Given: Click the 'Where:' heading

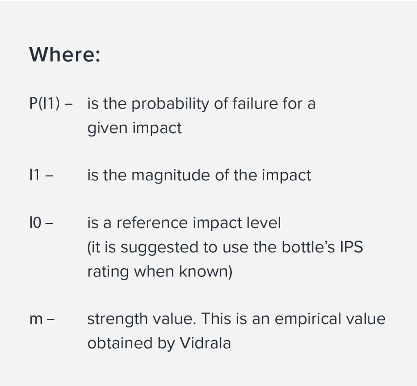Looking at the screenshot, I should [65, 55].
